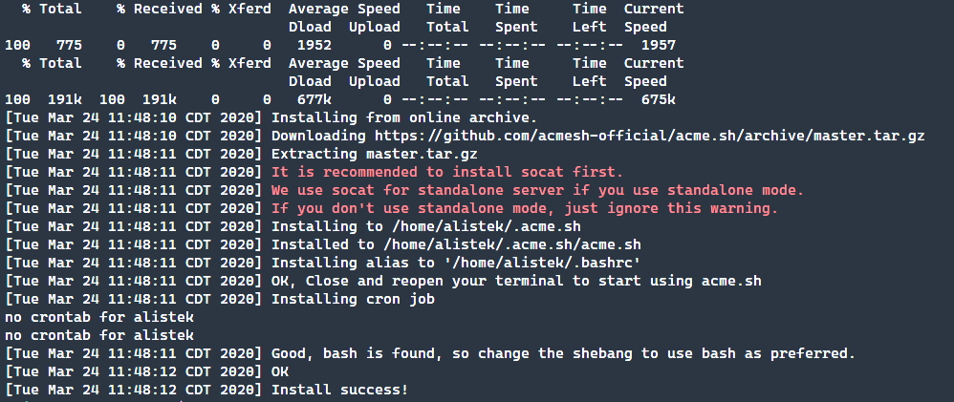Click the 'Installing cron job' text

coord(353,299)
